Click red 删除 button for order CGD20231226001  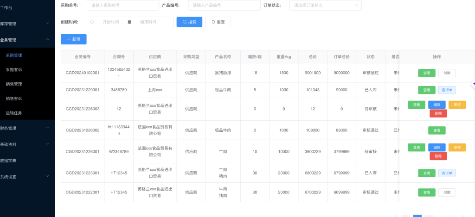tap(438, 156)
